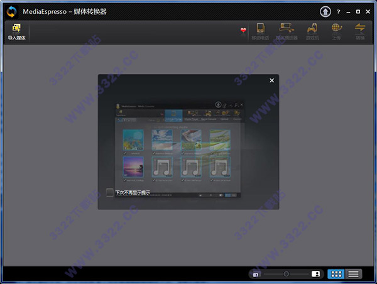Click the MediaEspresso logo in title bar
The width and height of the screenshot is (377, 284).
tap(11, 11)
